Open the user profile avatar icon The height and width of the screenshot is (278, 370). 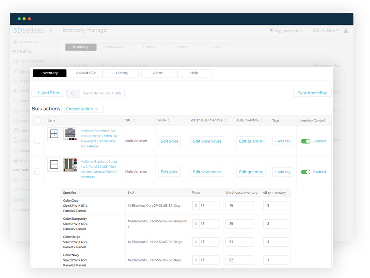point(346,31)
